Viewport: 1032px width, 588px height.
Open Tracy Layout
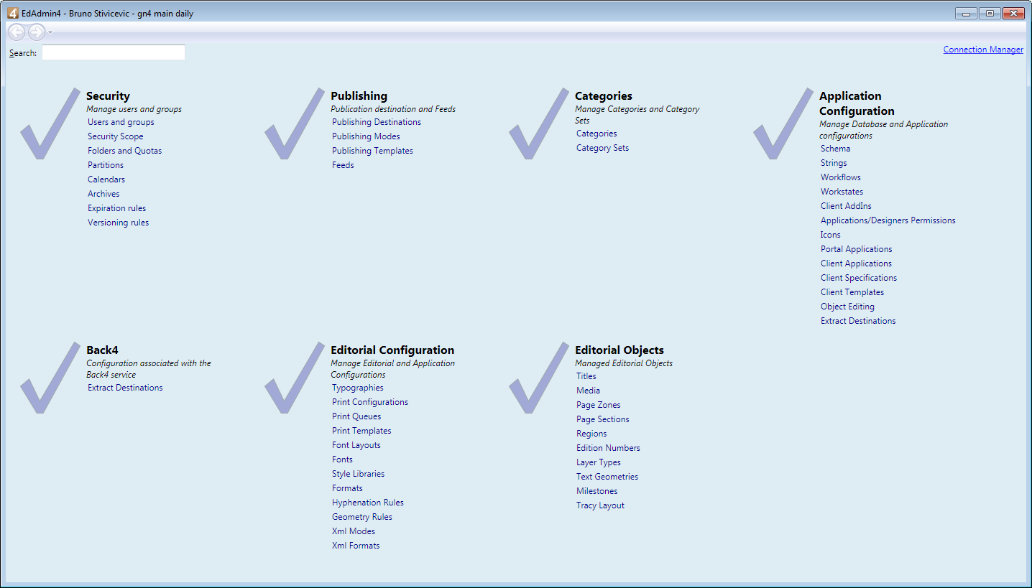click(x=600, y=505)
